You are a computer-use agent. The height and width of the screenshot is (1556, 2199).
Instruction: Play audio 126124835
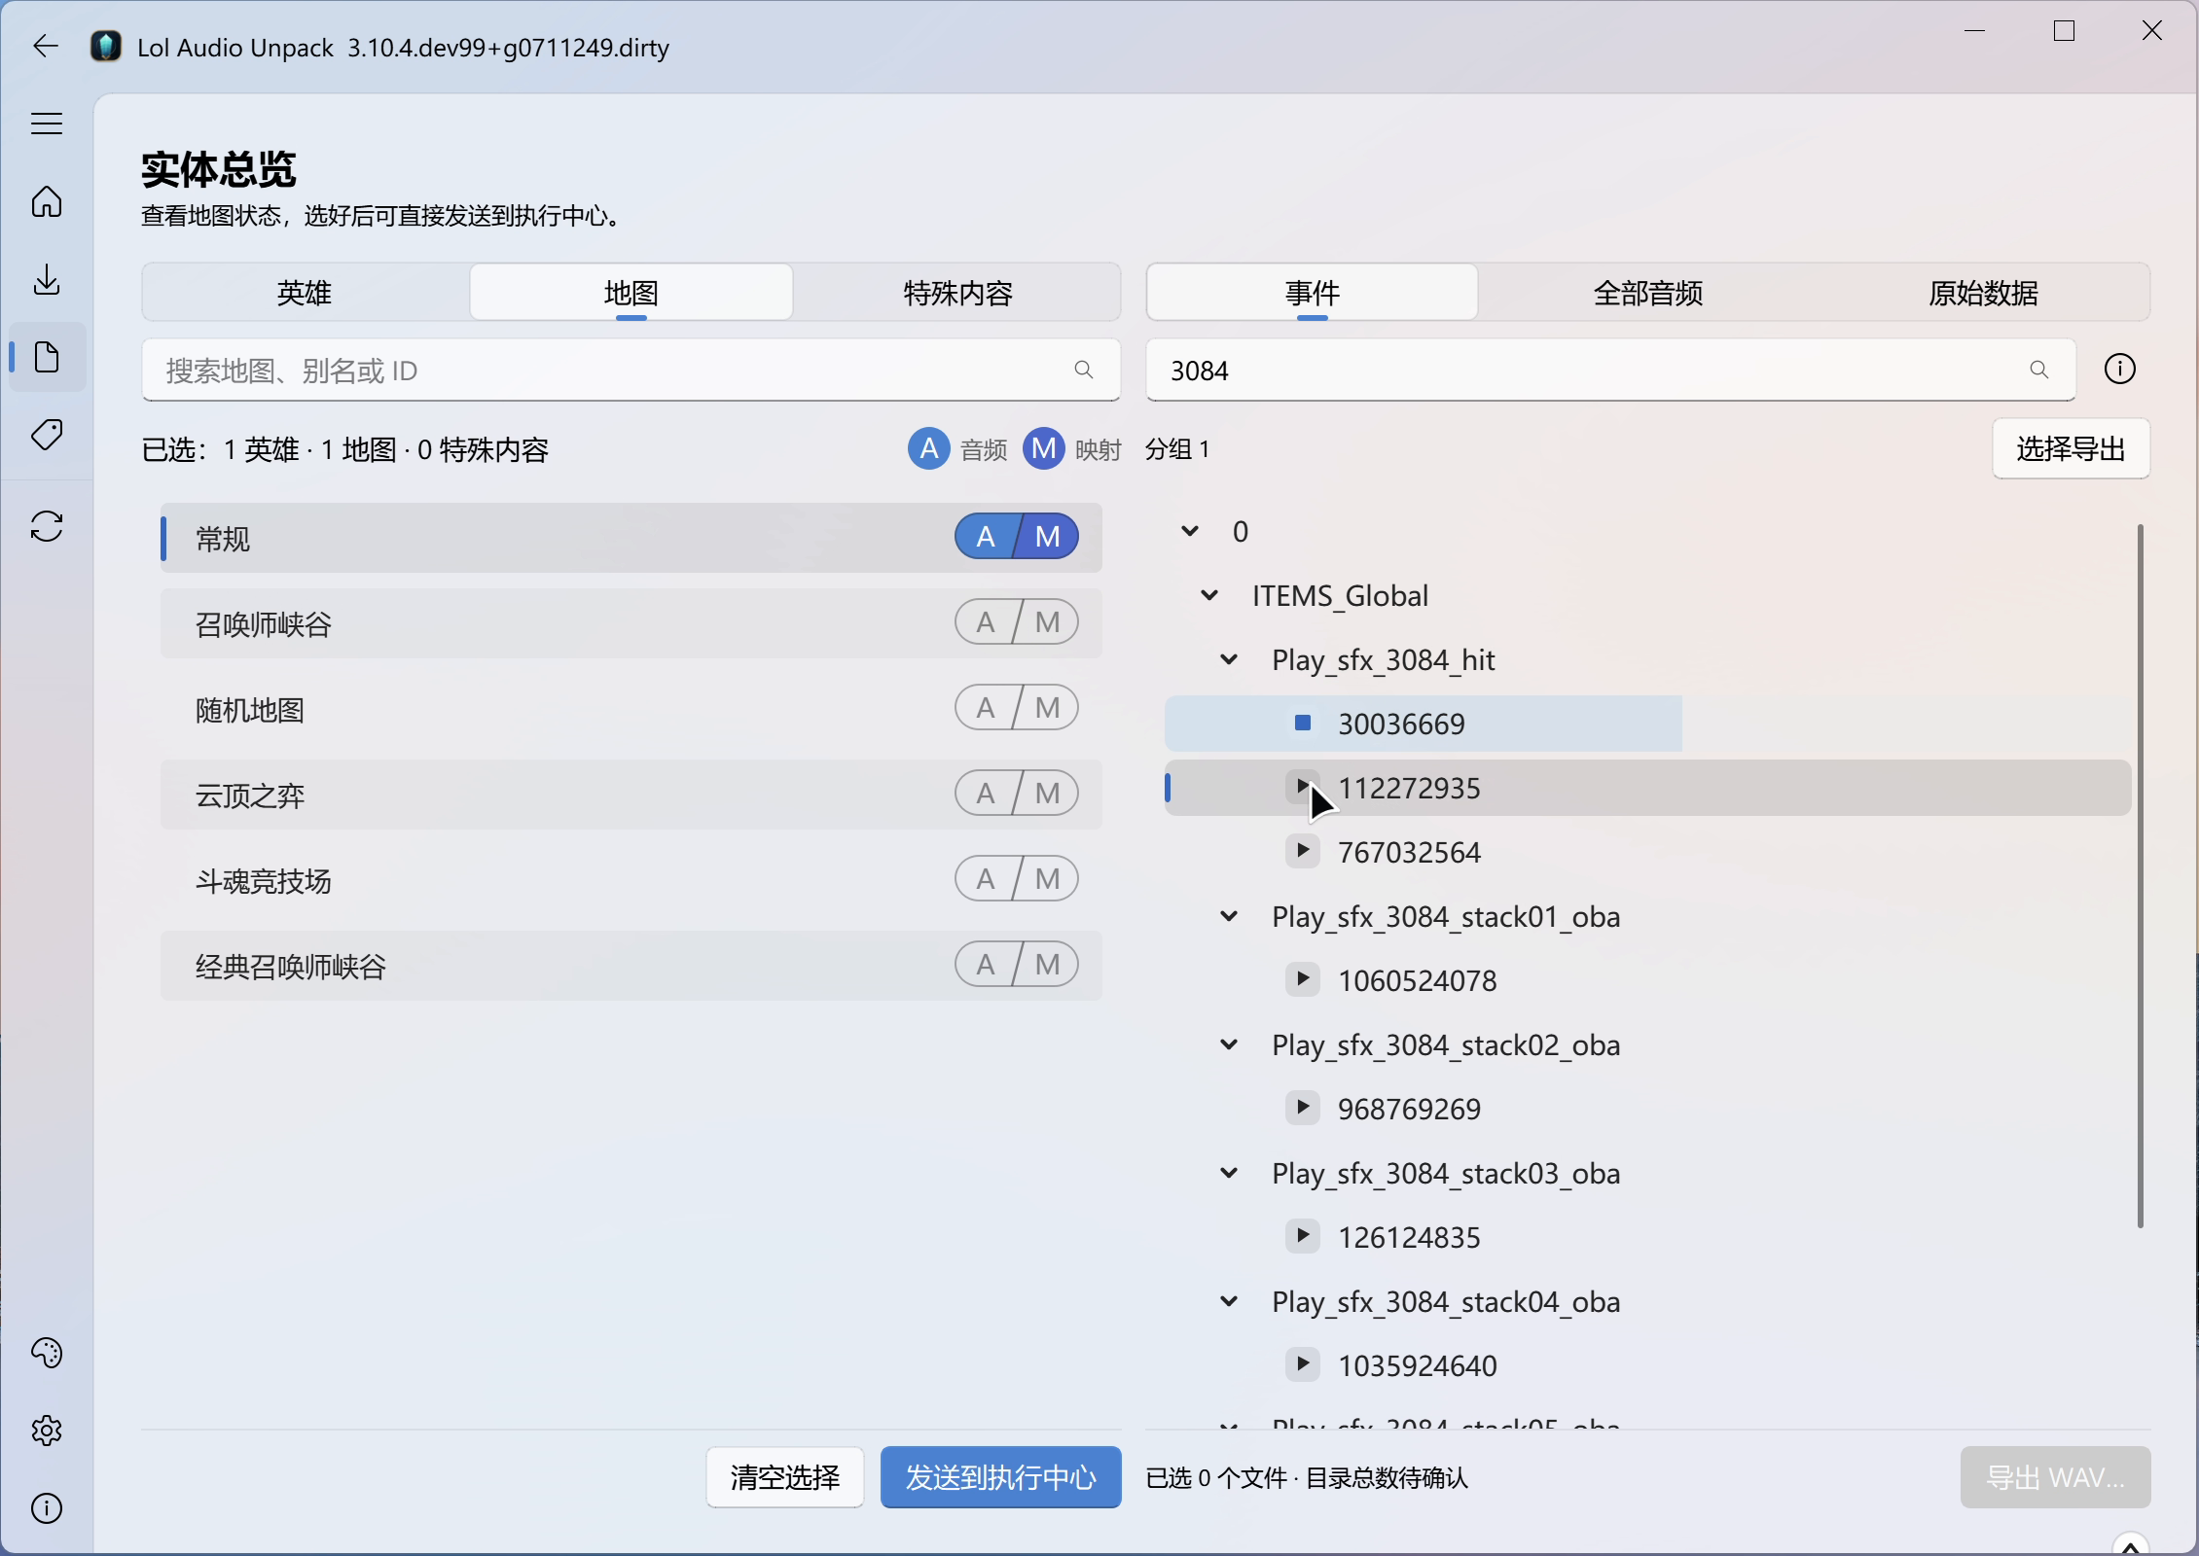[1303, 1236]
